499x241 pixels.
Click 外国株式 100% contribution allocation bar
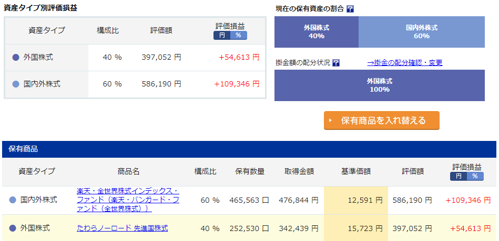[379, 85]
